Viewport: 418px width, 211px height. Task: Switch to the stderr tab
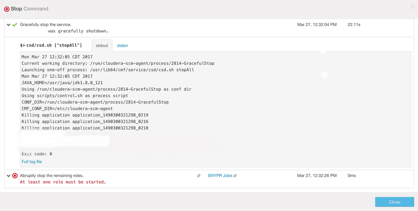[x=122, y=46]
